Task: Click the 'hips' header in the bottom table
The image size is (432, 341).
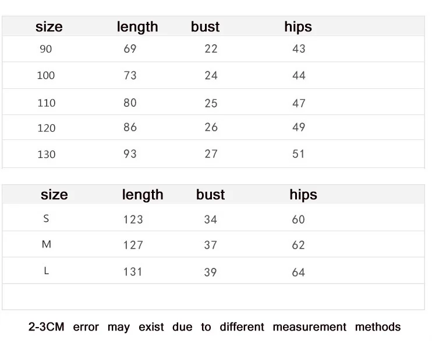Action: coord(303,195)
